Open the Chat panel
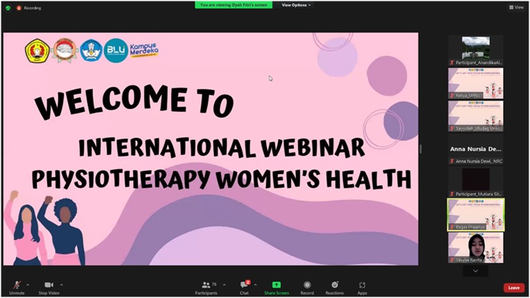This screenshot has width=530, height=298. 244,285
